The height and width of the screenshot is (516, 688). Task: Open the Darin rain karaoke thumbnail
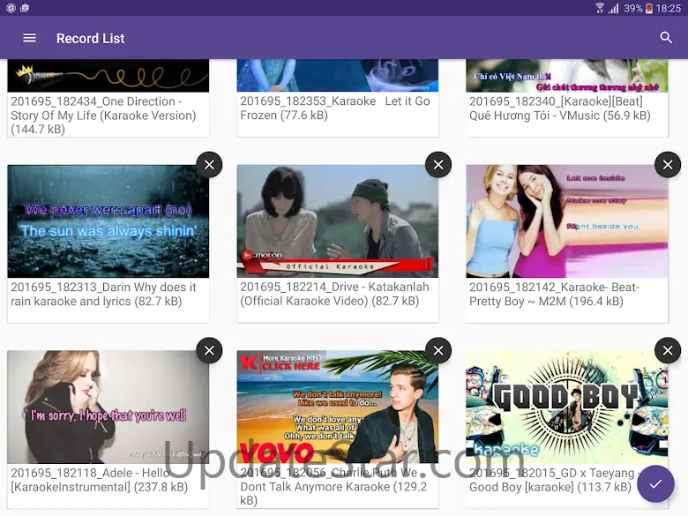tap(108, 221)
